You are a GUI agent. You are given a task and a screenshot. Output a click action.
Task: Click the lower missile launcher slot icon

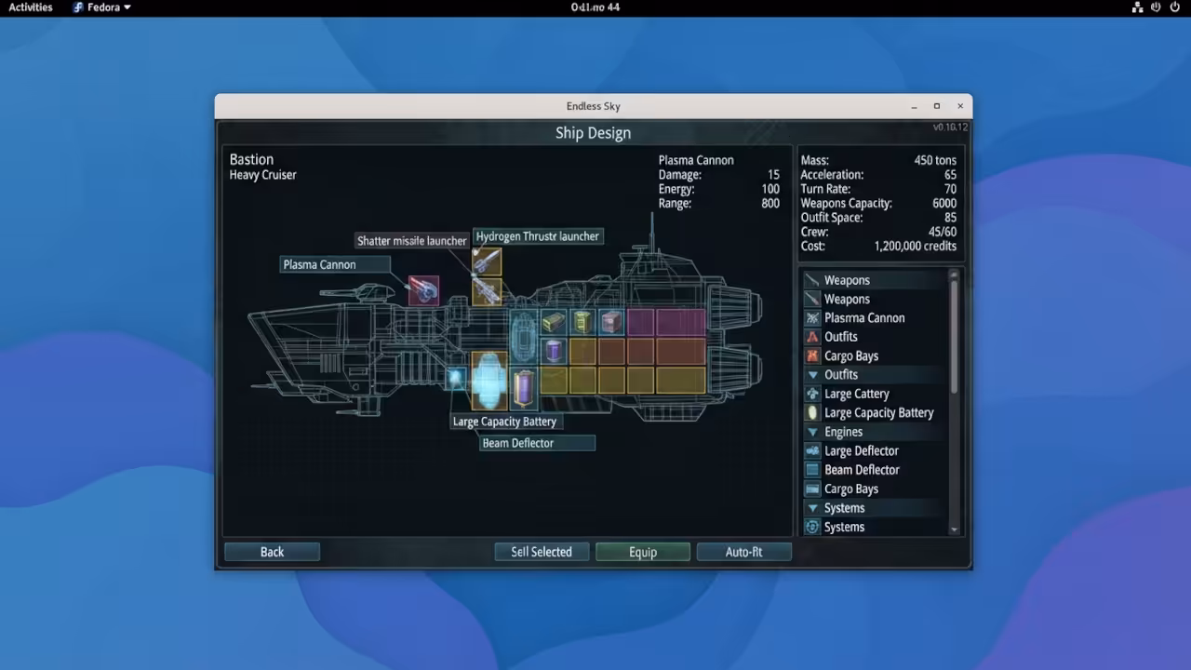[487, 291]
